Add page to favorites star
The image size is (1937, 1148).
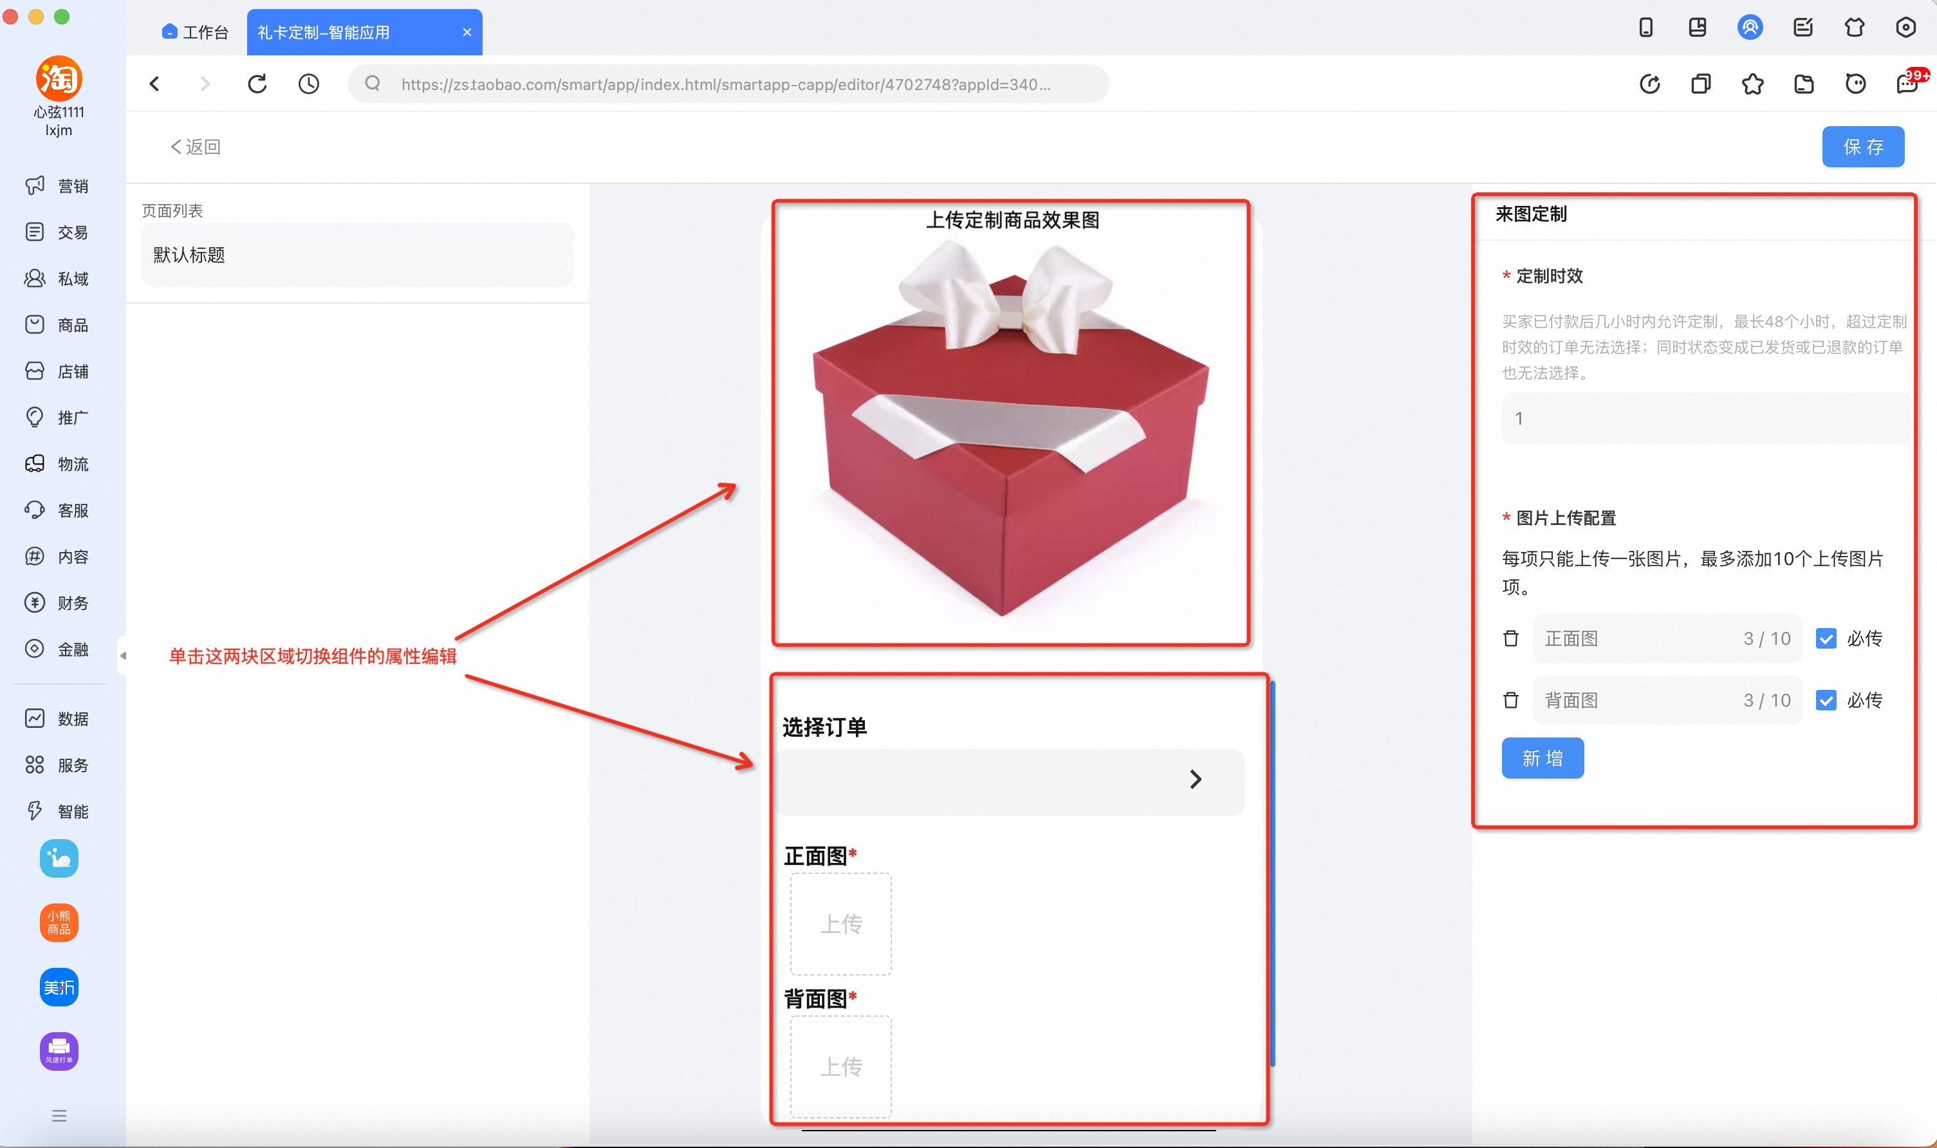coord(1752,84)
